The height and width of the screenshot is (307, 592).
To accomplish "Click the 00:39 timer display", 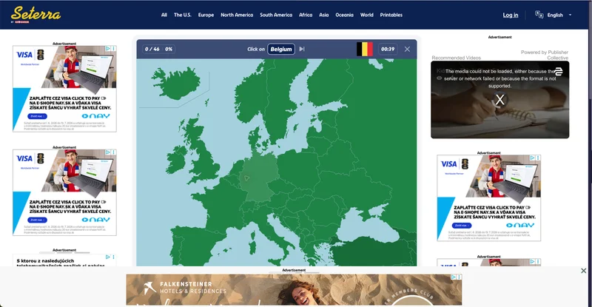I will point(388,49).
